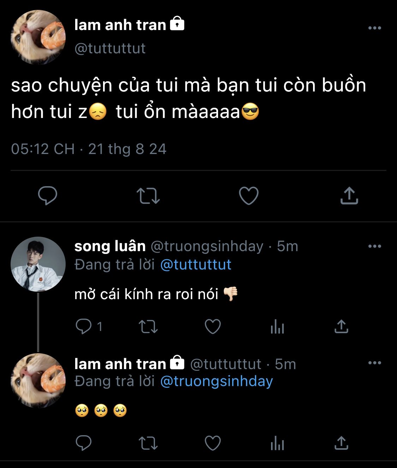397x468 pixels.
Task: Like the main tweet by lam anh tran
Action: [x=249, y=196]
